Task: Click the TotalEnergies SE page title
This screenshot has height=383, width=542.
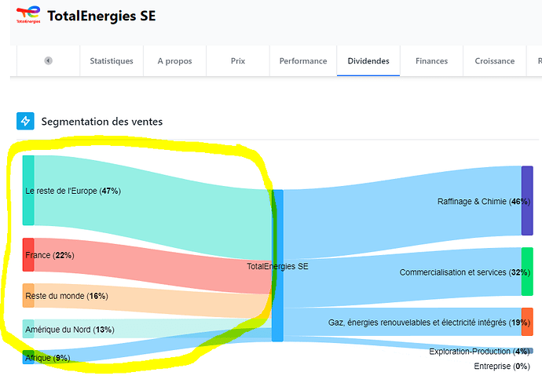Action: pyautogui.click(x=101, y=16)
